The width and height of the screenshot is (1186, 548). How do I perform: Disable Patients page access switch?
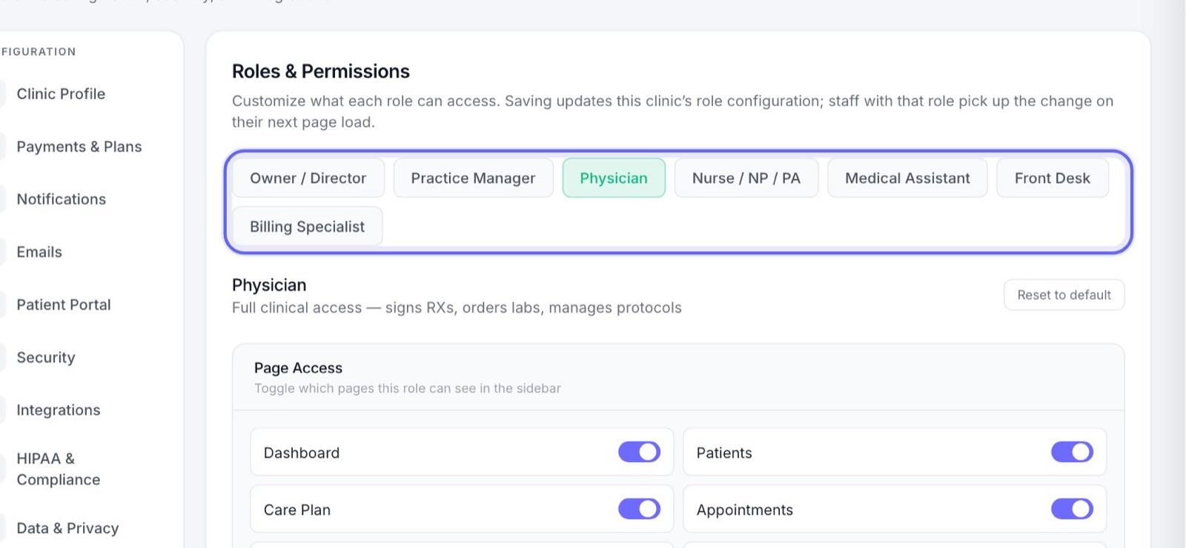tap(1072, 452)
